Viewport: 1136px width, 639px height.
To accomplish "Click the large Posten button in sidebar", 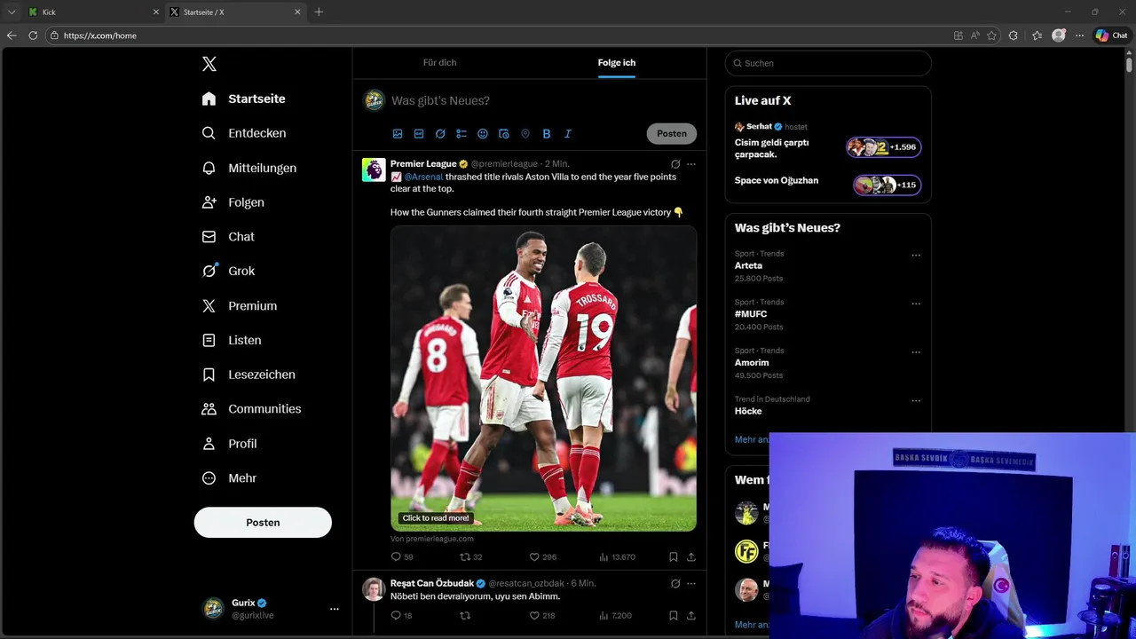I will [x=263, y=523].
